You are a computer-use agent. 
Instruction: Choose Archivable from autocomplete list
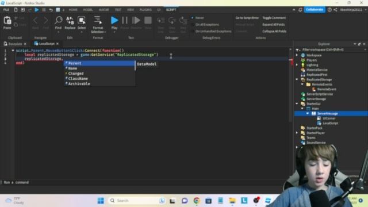99,84
